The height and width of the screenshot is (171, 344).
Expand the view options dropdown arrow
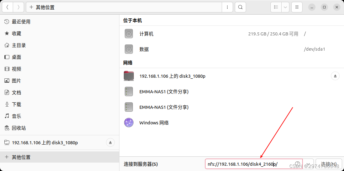pos(285,7)
